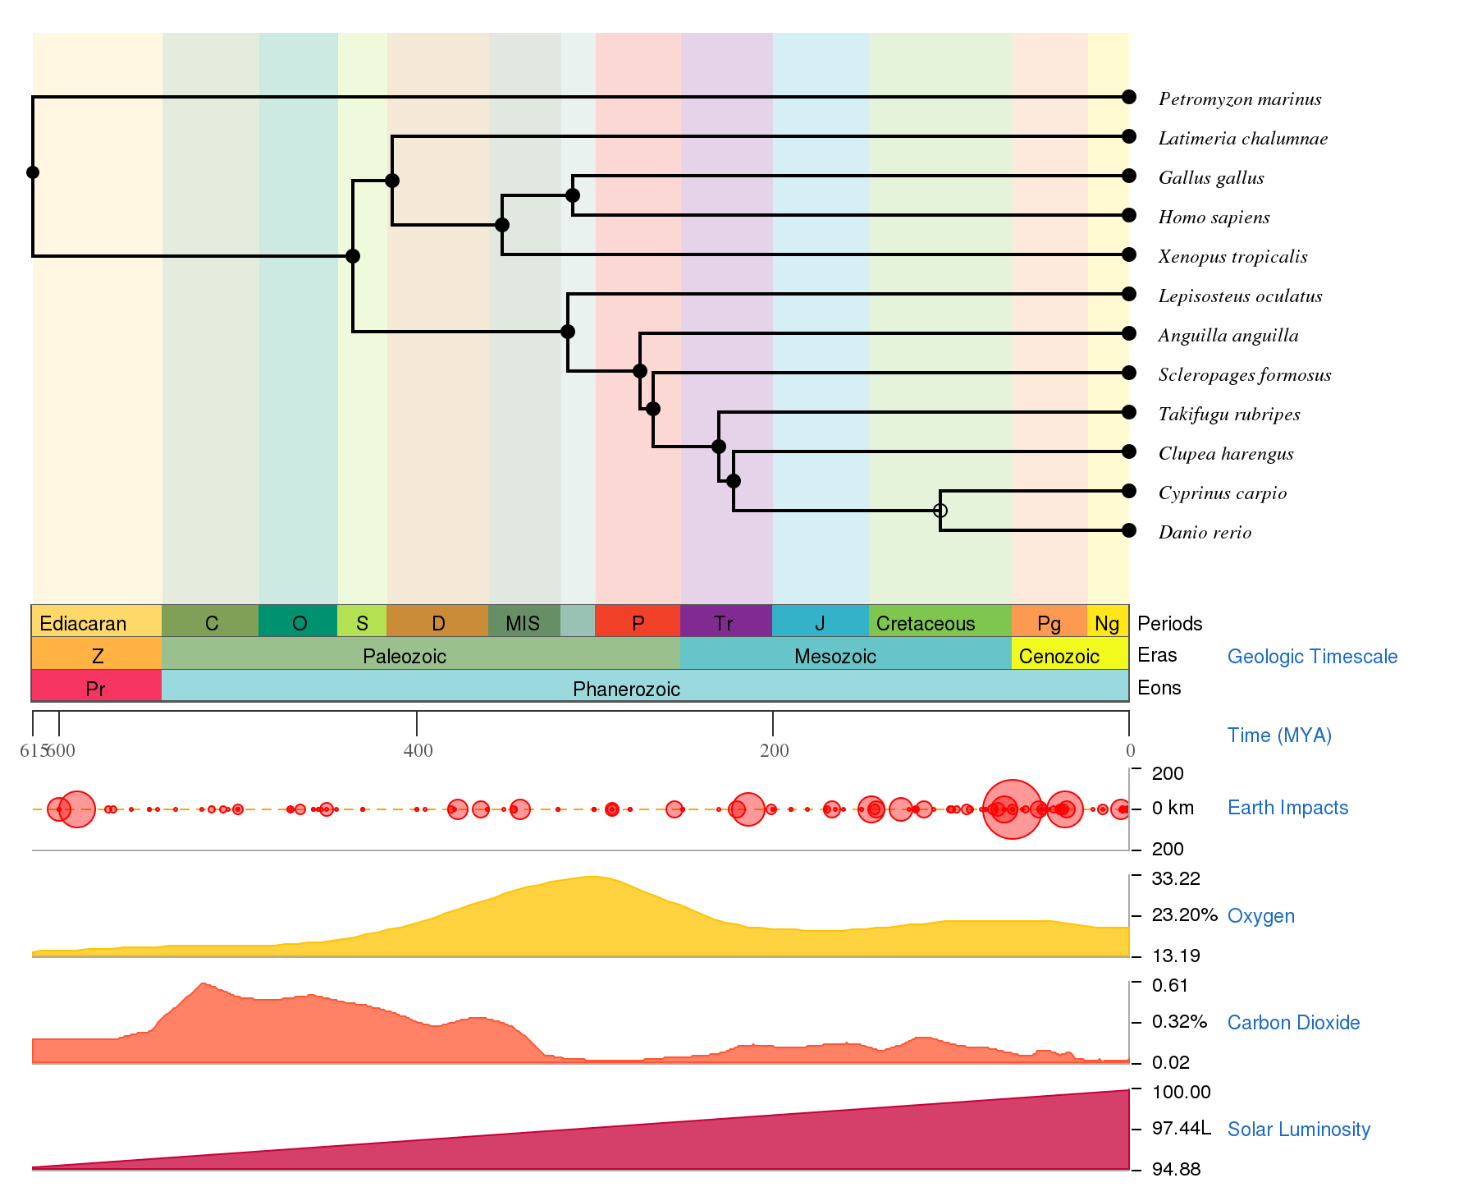Open the Oxygen panel link
Image resolution: width=1477 pixels, height=1187 pixels.
pyautogui.click(x=1260, y=916)
